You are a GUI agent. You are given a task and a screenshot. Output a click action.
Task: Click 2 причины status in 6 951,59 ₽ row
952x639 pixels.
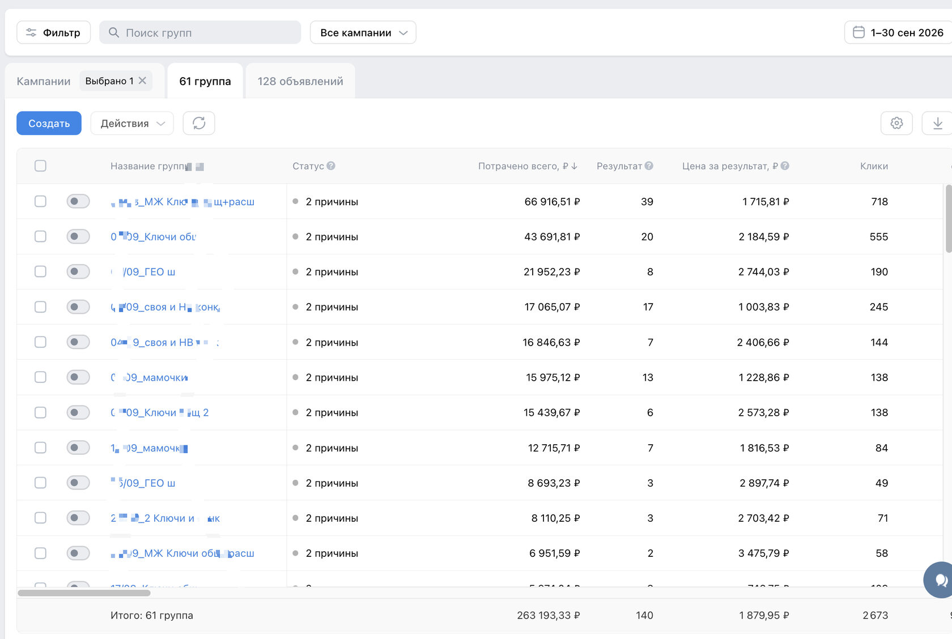coord(331,553)
